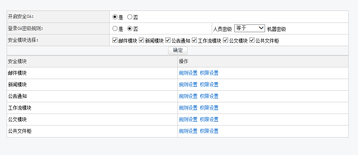This screenshot has width=358, height=155.
Task: Open 权限设置 for 邮件模块
Action: tap(209, 73)
